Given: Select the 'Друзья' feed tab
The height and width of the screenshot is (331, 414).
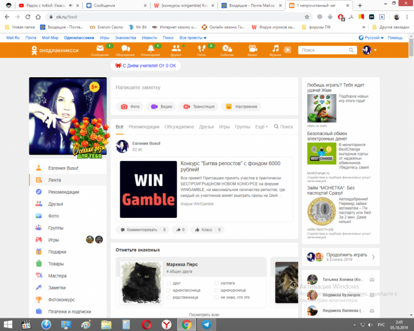Looking at the screenshot, I should click(x=206, y=127).
